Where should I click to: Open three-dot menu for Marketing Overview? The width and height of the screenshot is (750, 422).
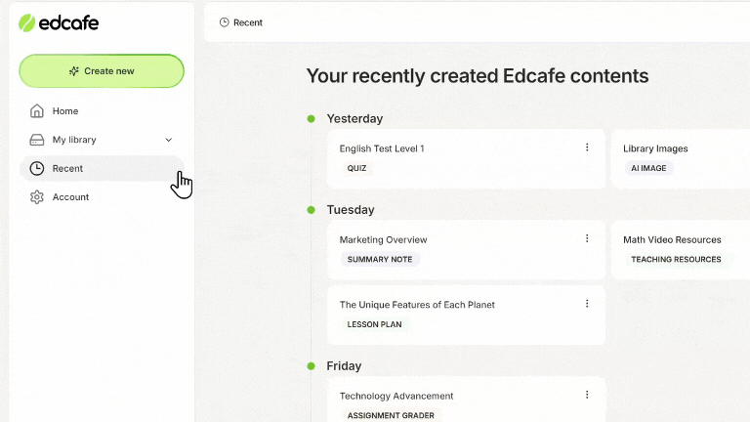[587, 238]
